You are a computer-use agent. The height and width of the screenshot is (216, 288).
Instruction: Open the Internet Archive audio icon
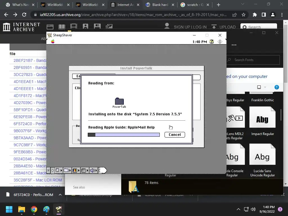tap(85, 26)
